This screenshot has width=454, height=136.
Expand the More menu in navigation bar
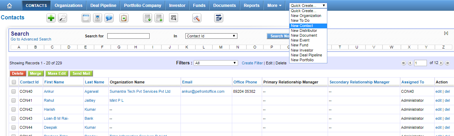274,6
